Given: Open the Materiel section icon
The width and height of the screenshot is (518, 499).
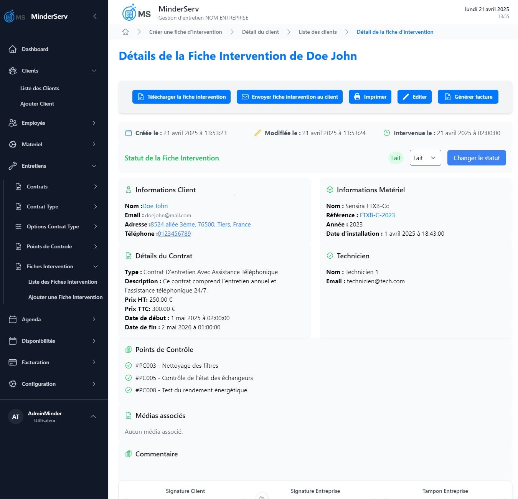Looking at the screenshot, I should [13, 144].
